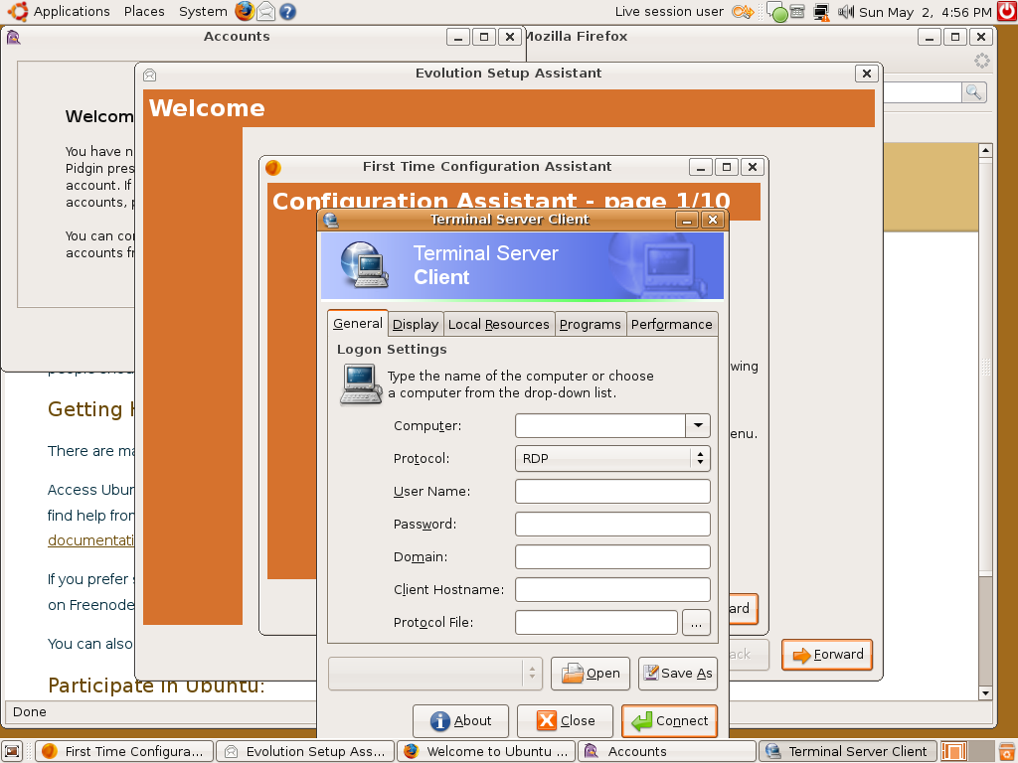Click the Password field

612,524
